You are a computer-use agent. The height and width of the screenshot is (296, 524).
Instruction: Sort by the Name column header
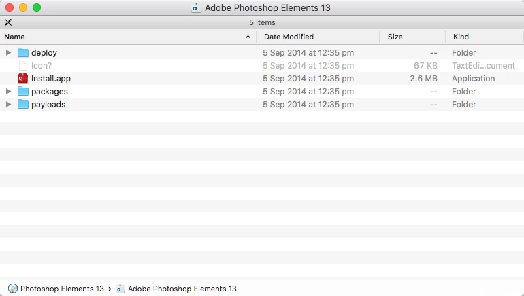point(128,37)
